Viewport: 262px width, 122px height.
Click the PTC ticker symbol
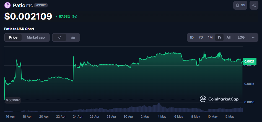[x=30, y=6]
